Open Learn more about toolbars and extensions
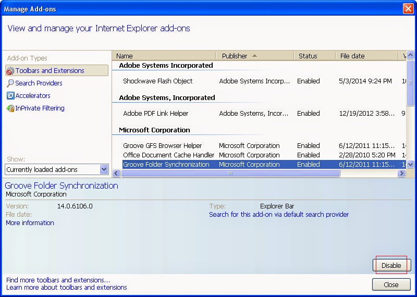The image size is (417, 297). pos(67,288)
